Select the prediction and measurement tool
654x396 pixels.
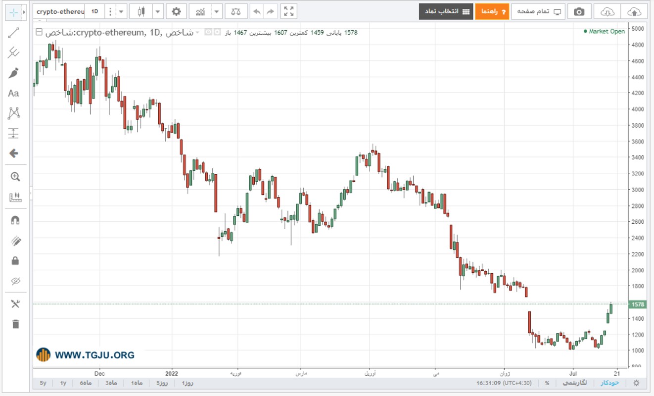(14, 133)
